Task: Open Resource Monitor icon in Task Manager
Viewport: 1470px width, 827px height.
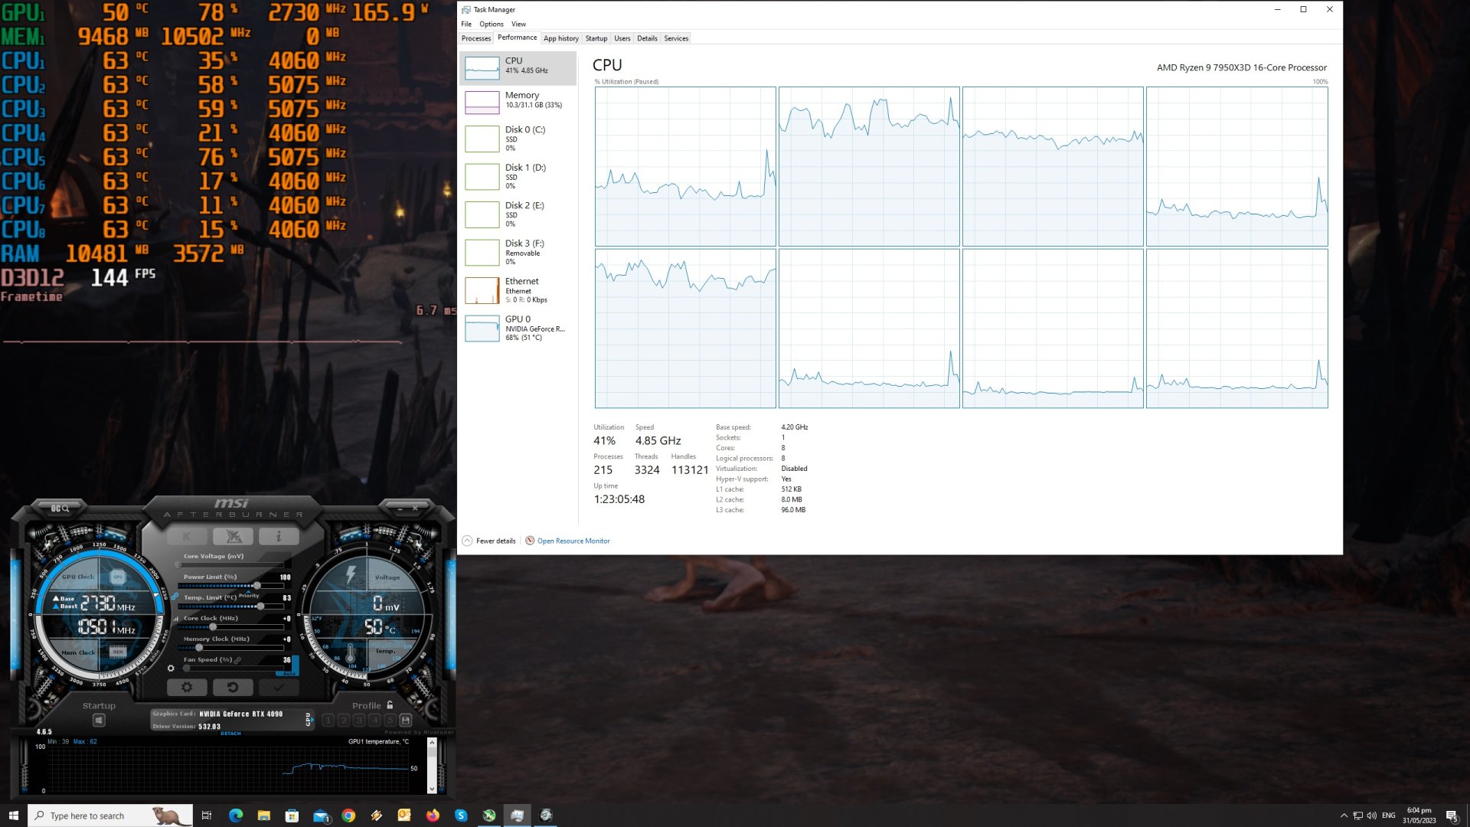Action: tap(530, 541)
